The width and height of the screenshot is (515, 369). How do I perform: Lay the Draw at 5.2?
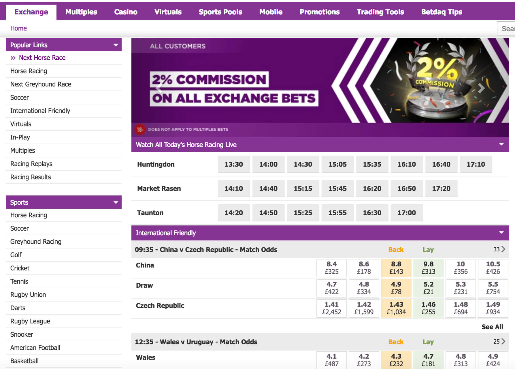click(429, 288)
